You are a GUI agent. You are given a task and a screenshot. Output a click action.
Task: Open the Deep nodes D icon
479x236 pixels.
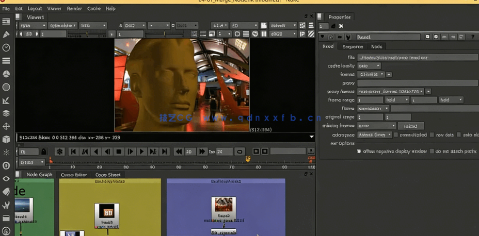[6, 165]
